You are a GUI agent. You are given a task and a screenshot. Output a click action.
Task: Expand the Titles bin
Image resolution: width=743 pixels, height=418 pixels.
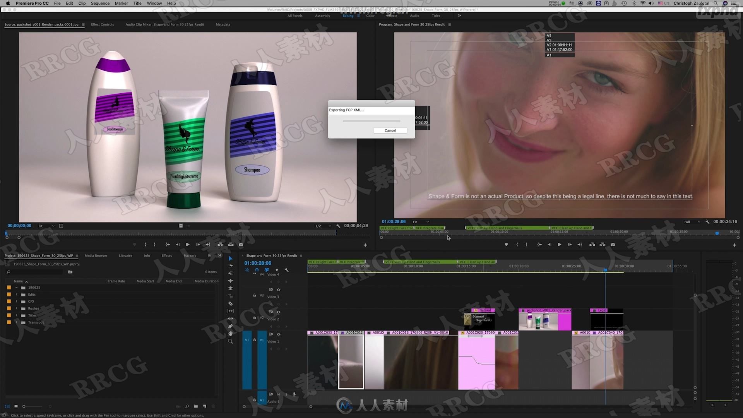pos(16,315)
